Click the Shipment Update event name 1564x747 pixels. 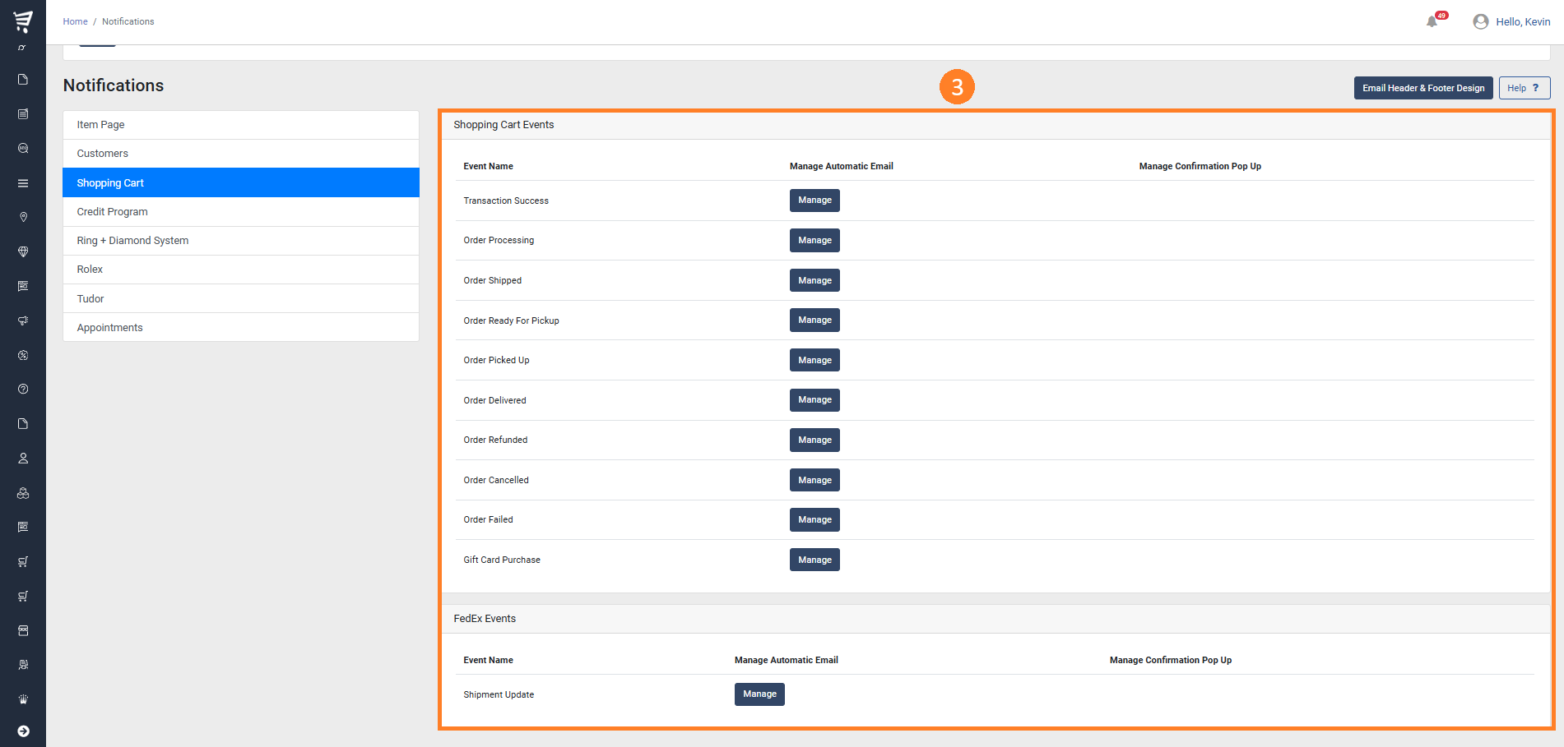click(499, 694)
